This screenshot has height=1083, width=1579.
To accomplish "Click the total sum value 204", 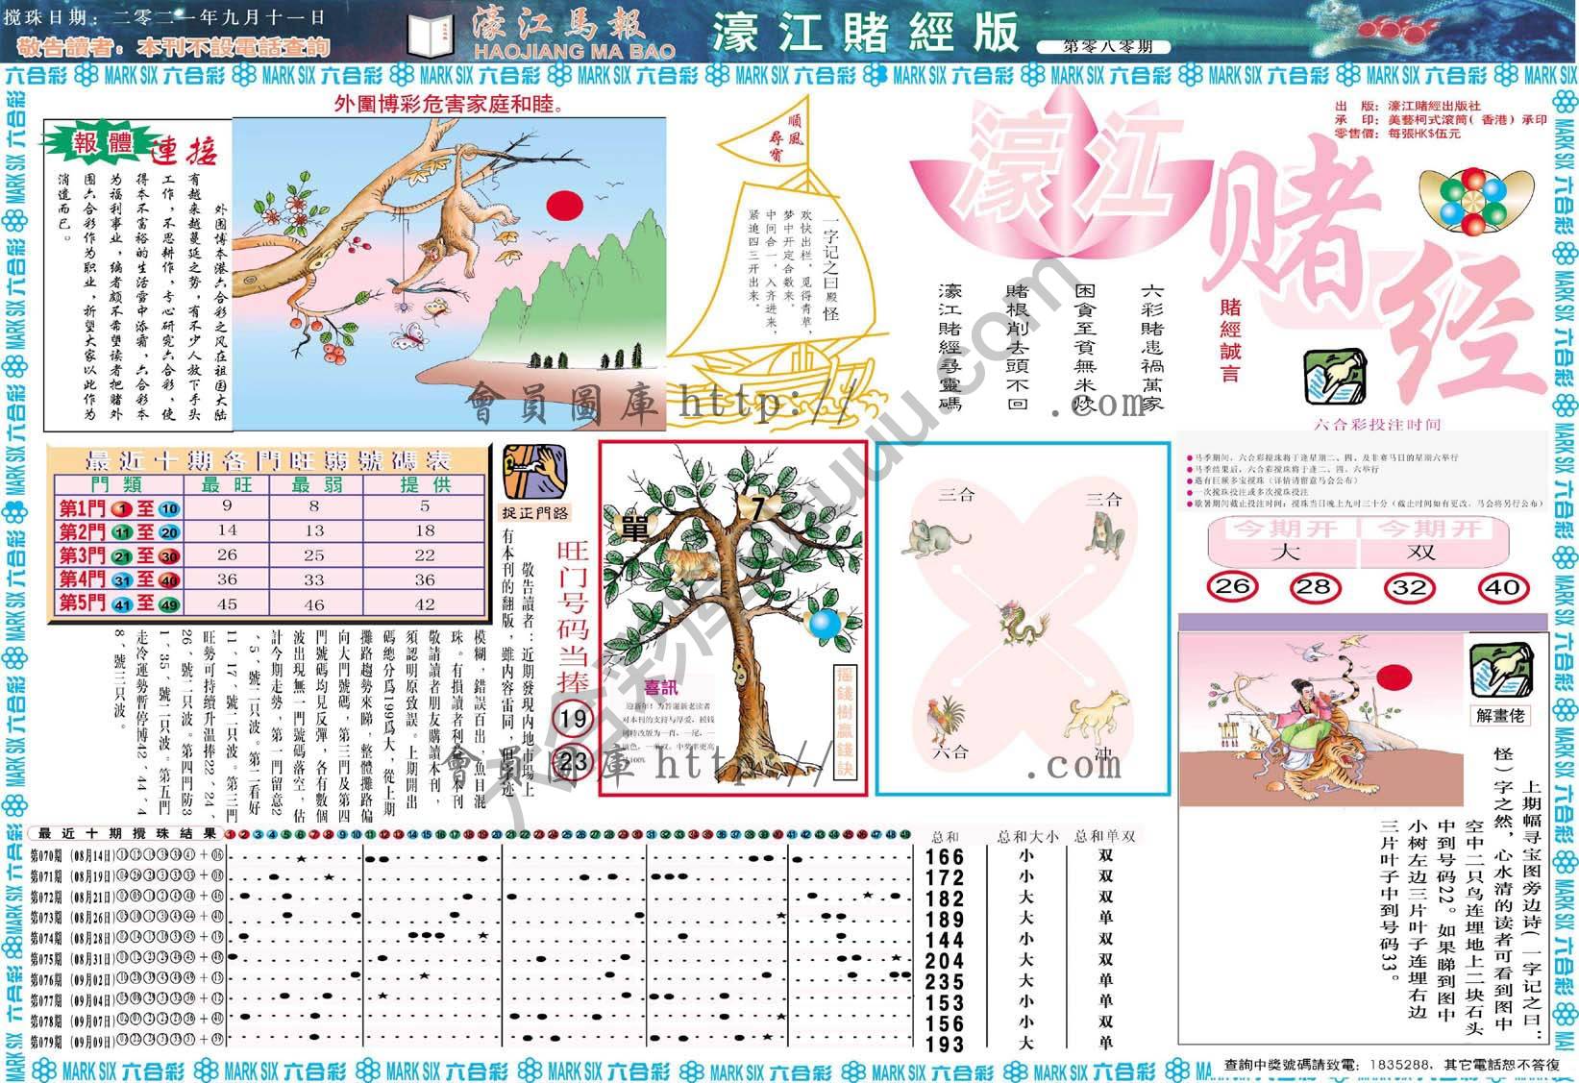I will point(944,961).
